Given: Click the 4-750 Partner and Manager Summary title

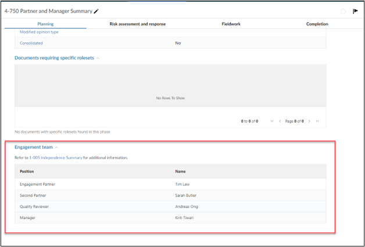Looking at the screenshot, I should pos(48,11).
